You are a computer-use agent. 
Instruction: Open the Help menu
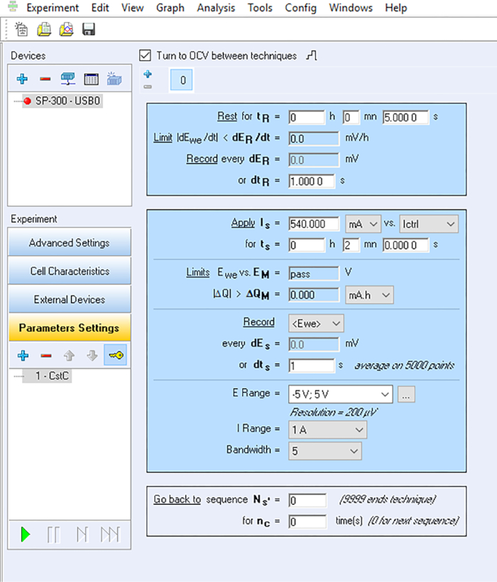[x=396, y=8]
